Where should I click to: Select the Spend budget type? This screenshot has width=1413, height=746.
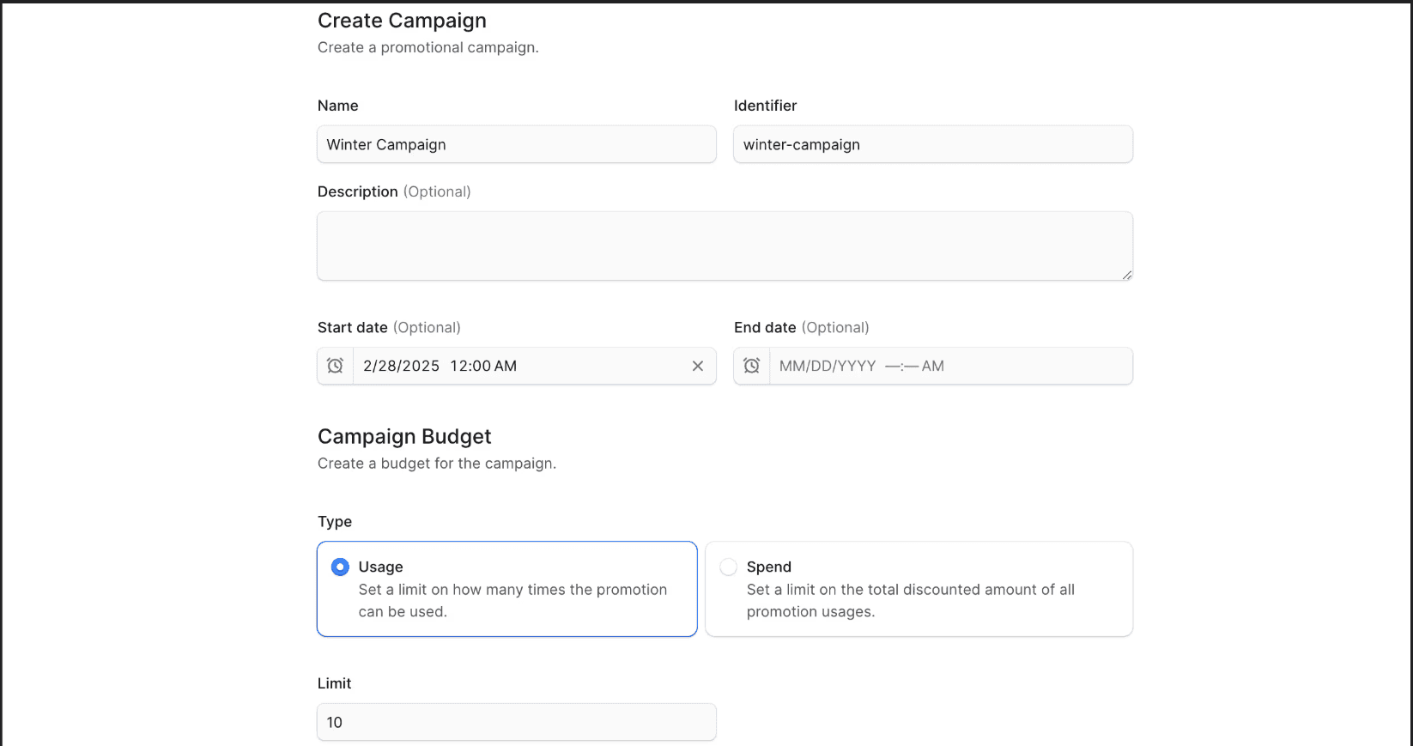729,567
